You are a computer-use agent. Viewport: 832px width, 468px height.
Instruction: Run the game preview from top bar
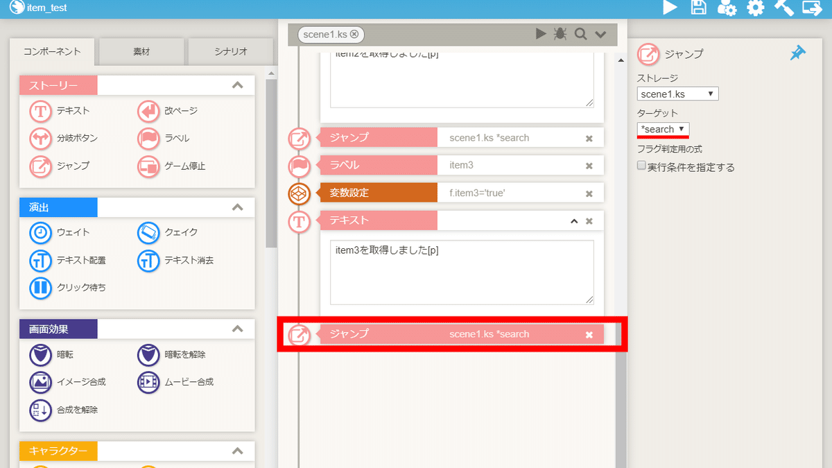pos(670,8)
